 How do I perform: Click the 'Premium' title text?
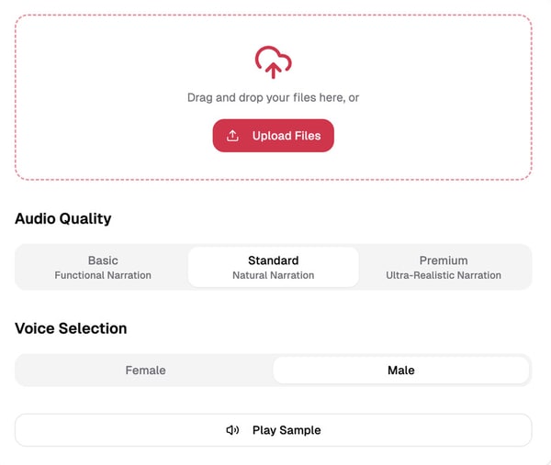pos(444,260)
